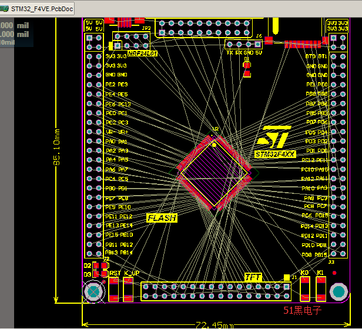
Task: Select the NRF24L01 silkscreen label
Action: [142, 53]
